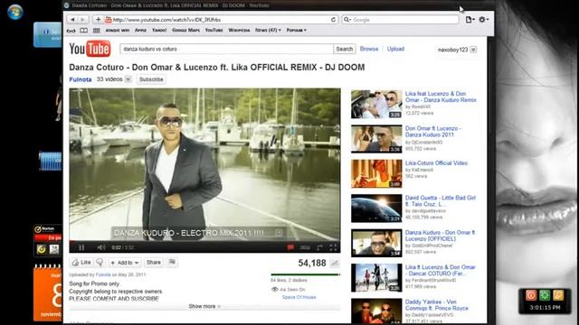This screenshot has width=579, height=325.
Task: Open the Fulnota channel link
Action: point(81,79)
